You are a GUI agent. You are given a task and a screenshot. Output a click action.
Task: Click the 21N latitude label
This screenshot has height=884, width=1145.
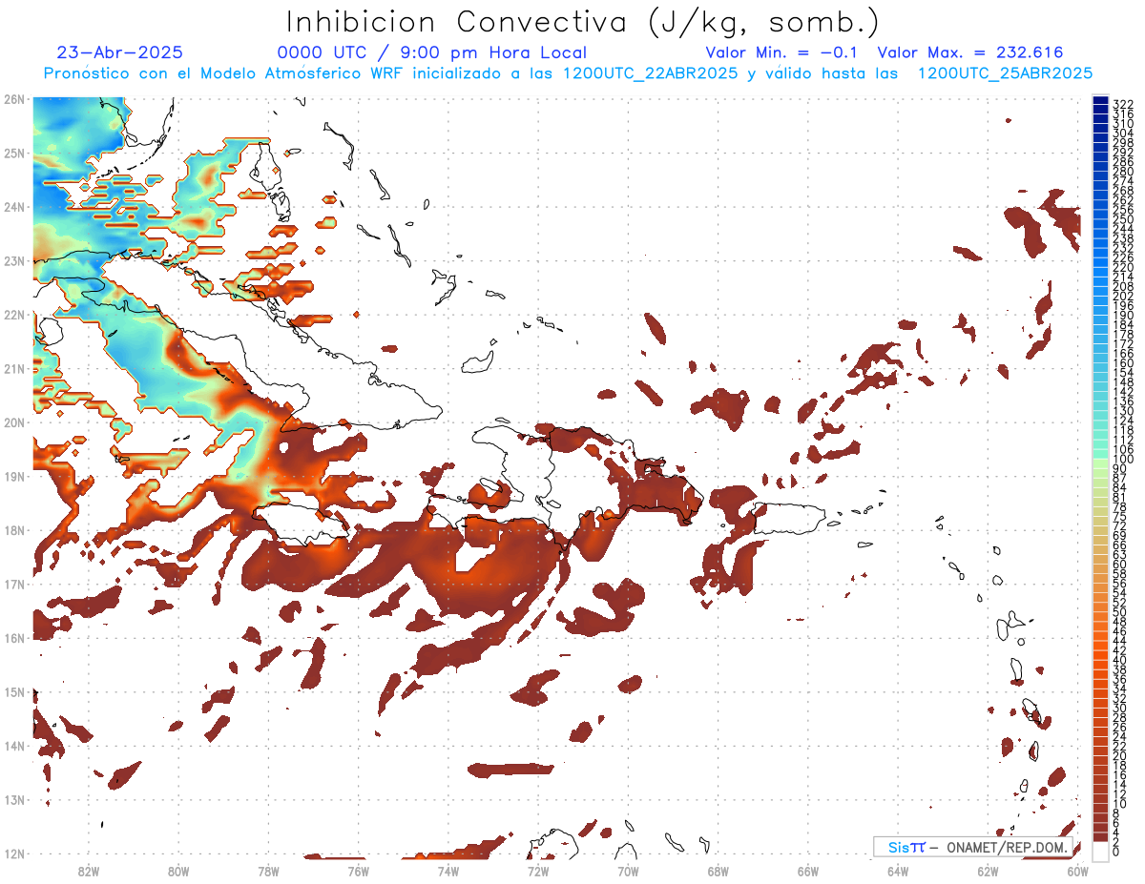[14, 368]
